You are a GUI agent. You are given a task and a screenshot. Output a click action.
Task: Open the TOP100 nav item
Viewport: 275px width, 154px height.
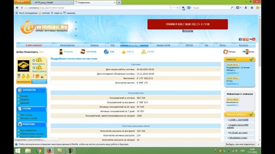tap(189, 45)
